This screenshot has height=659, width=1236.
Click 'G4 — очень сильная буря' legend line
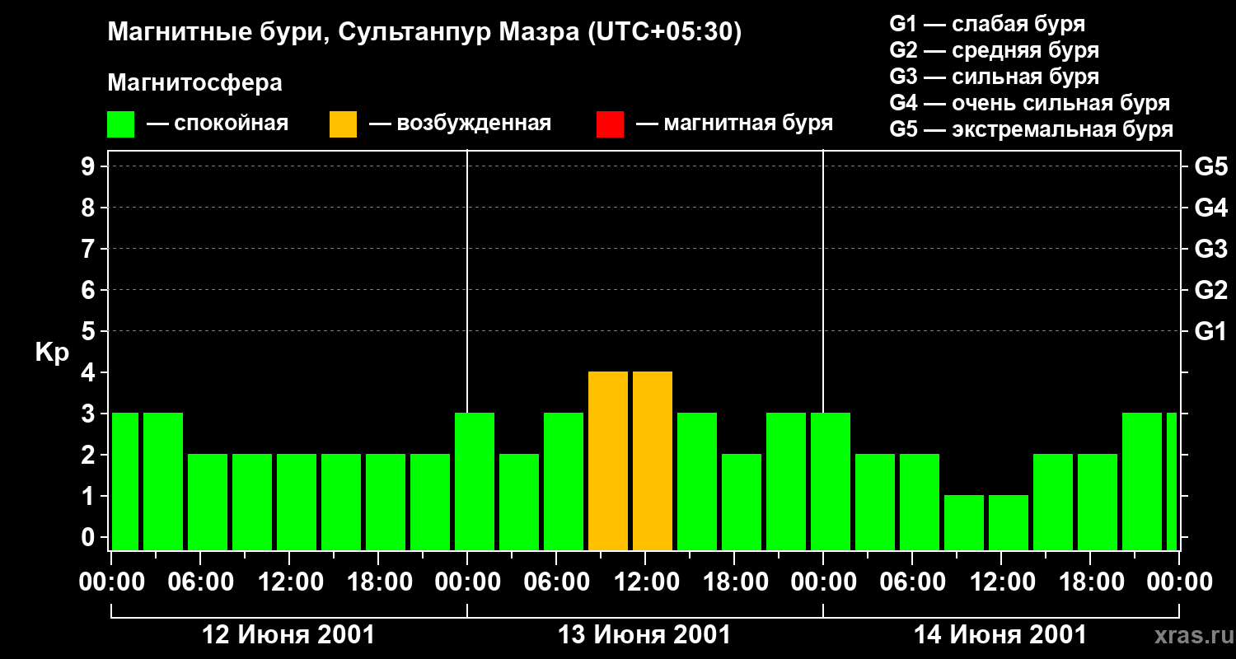point(1030,103)
